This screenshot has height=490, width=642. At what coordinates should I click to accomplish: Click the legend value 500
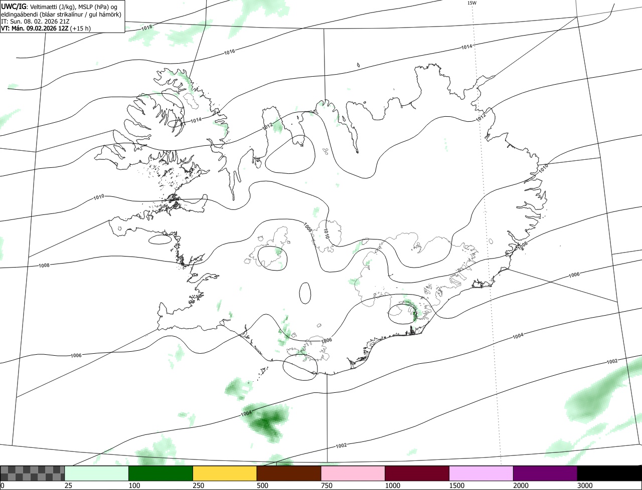(262, 485)
